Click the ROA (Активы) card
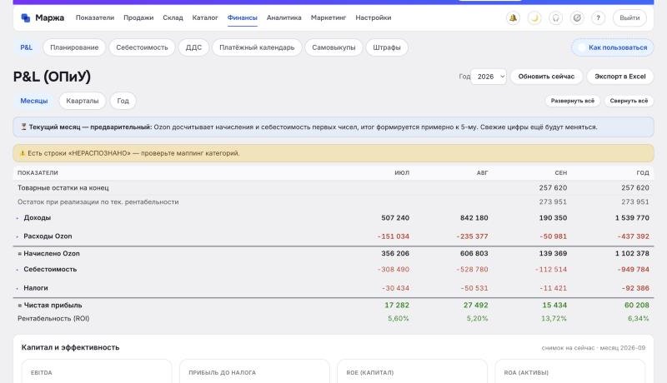 pos(570,371)
